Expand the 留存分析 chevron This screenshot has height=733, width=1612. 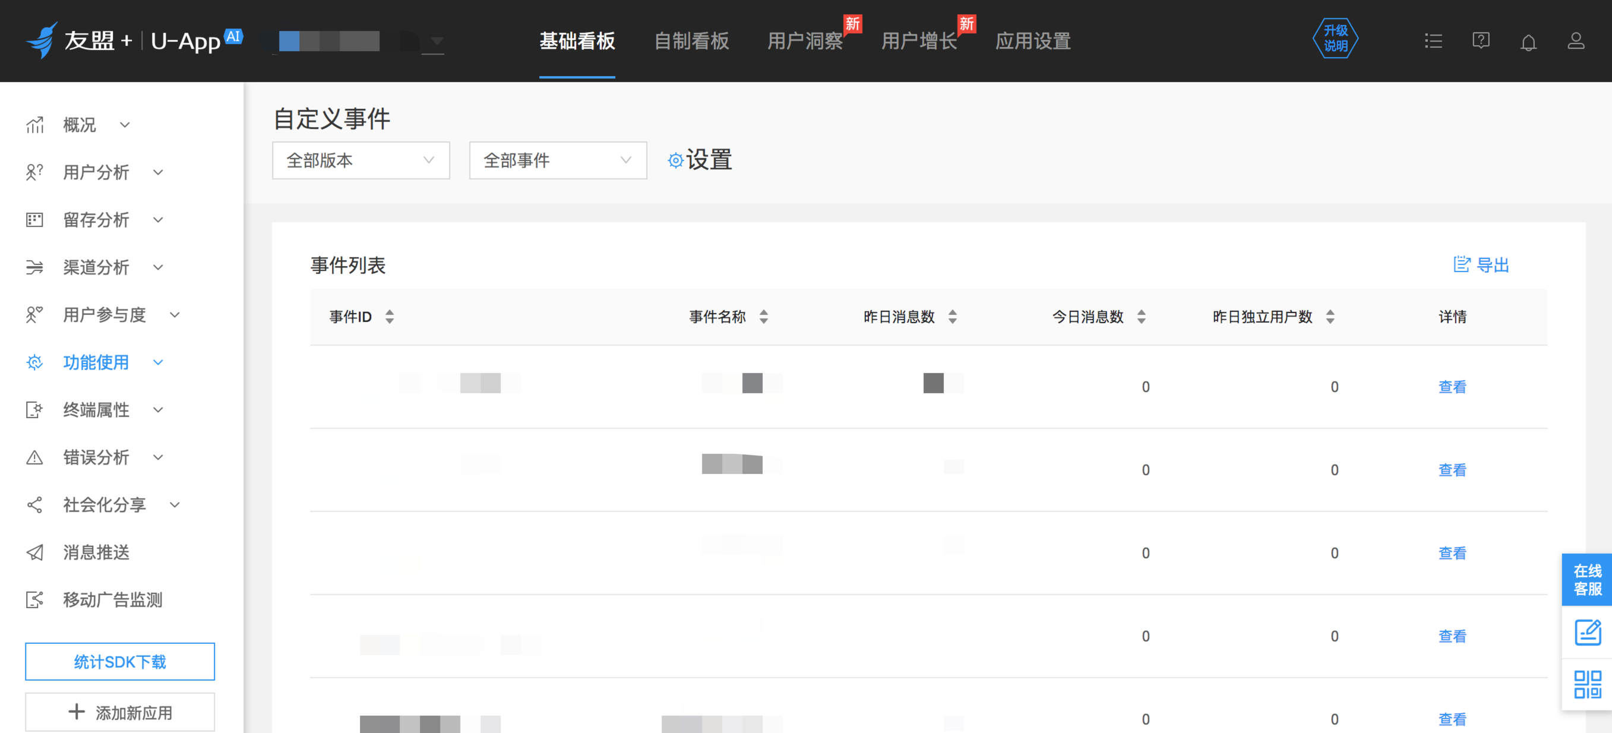[x=159, y=220]
